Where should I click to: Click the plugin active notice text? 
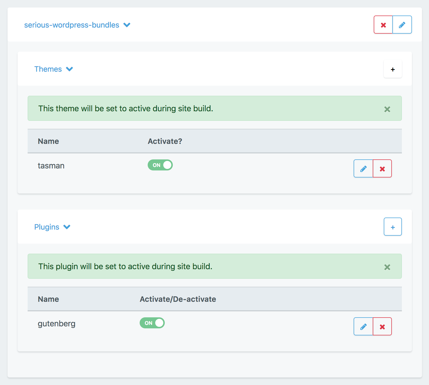125,266
